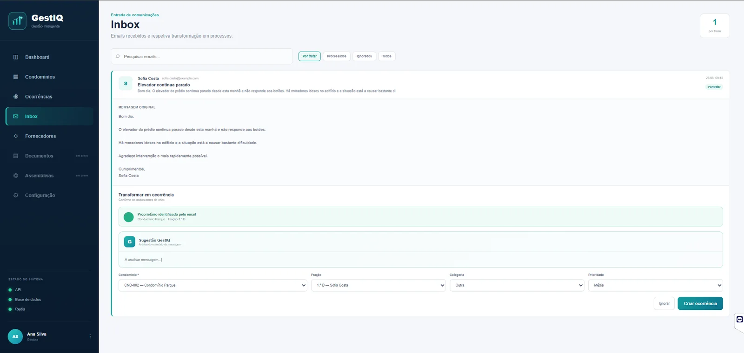744x353 pixels.
Task: Expand the Categoria dropdown showing Outra
Action: pos(517,285)
